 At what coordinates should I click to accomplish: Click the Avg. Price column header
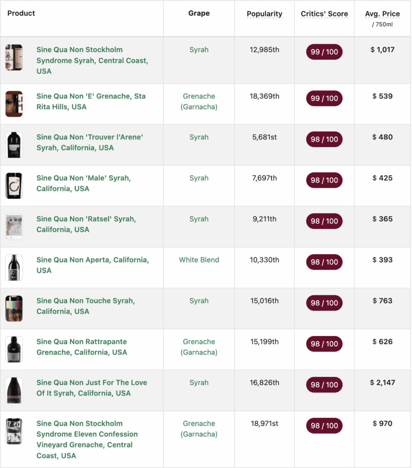[x=382, y=14]
